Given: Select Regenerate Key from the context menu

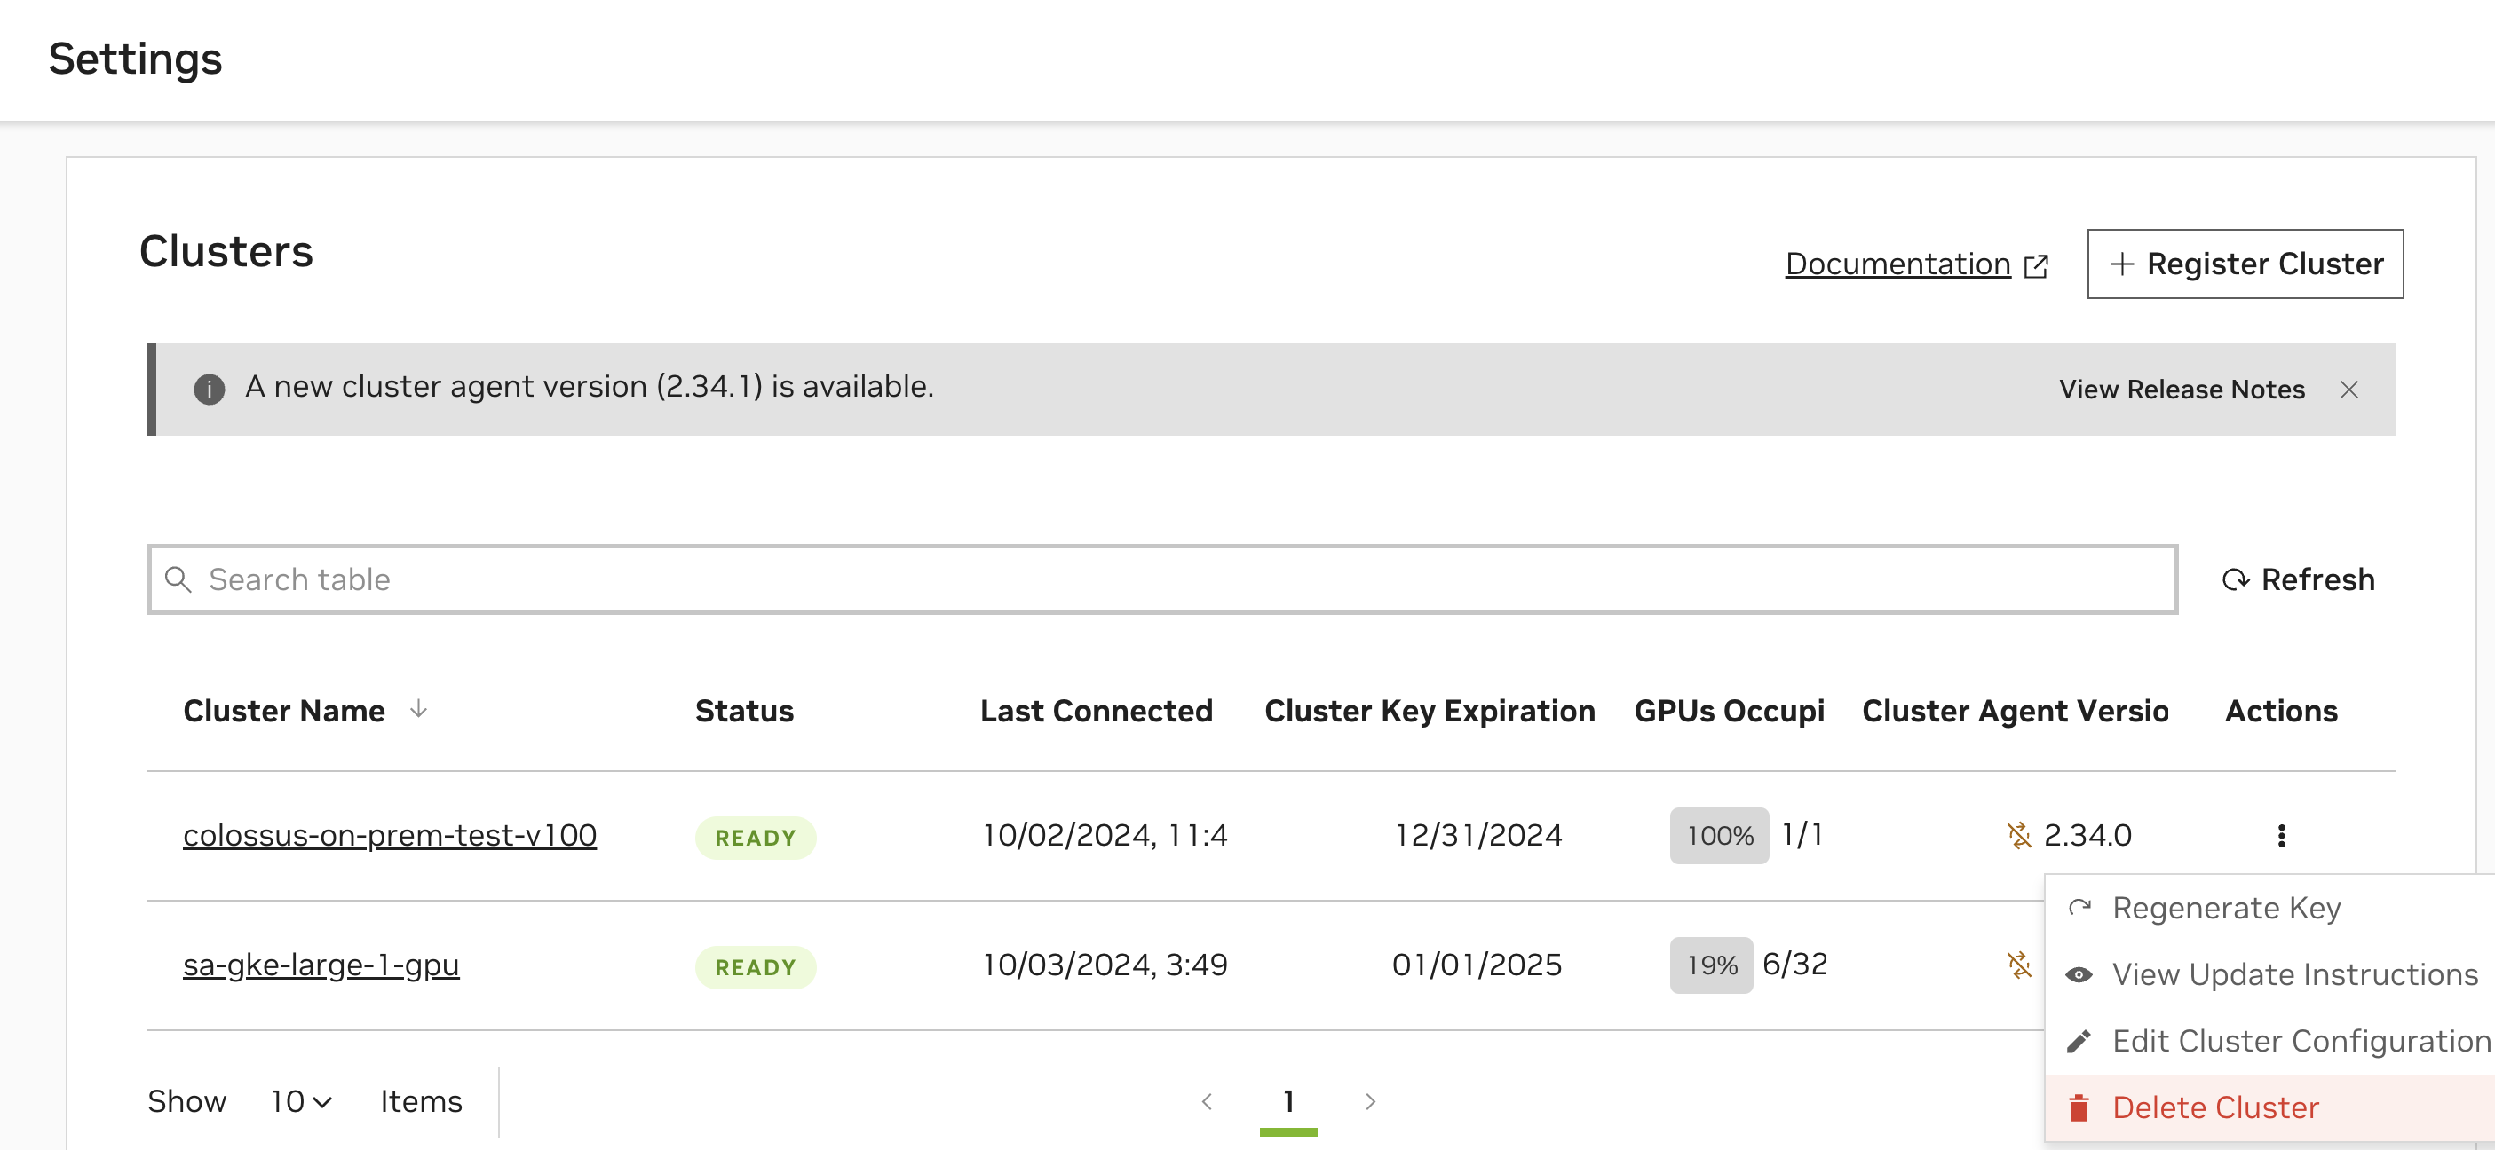Looking at the screenshot, I should point(2228,909).
